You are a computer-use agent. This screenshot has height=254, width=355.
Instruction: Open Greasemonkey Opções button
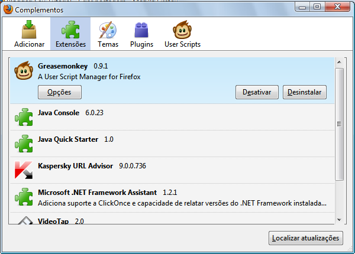pos(60,92)
